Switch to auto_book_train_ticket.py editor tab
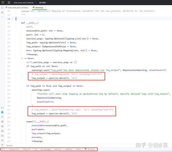 tap(17, 7)
